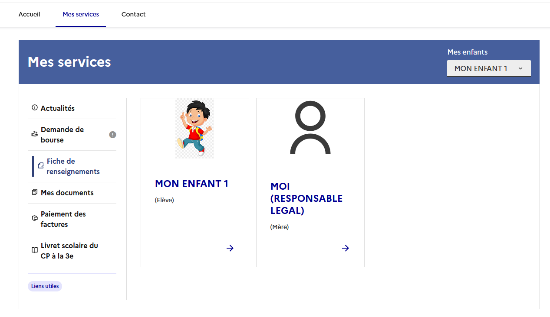Go to the Accueil tab
The height and width of the screenshot is (317, 550).
(29, 14)
